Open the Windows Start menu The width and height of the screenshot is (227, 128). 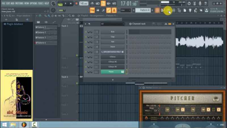[x=5, y=125]
